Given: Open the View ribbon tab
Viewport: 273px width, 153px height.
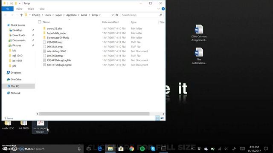Looking at the screenshot, I should (42, 9).
